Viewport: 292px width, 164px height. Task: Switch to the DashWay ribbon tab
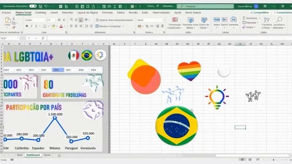pos(41,12)
